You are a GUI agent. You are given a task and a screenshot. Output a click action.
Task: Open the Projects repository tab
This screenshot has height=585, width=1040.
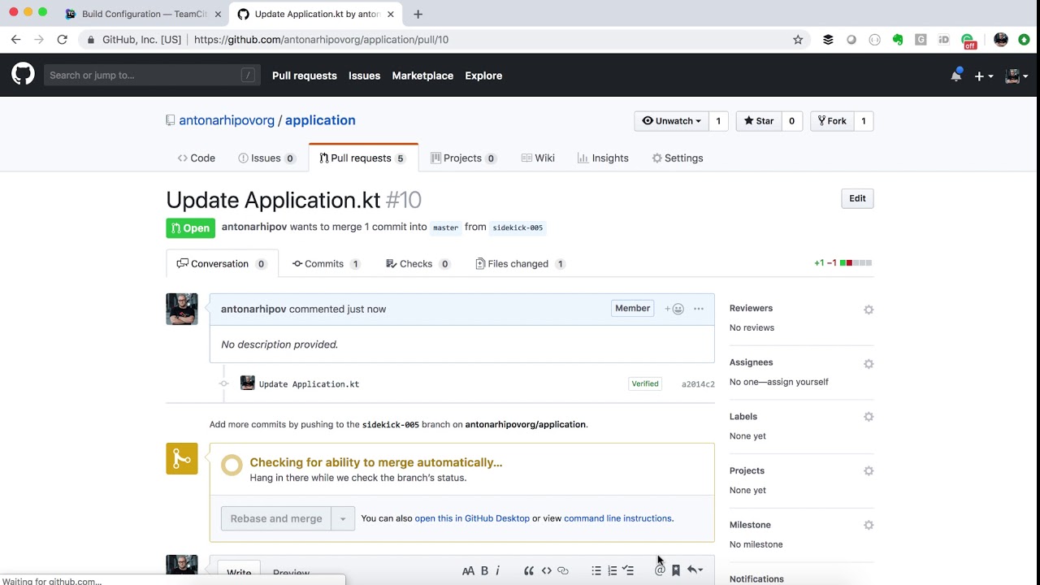click(463, 158)
